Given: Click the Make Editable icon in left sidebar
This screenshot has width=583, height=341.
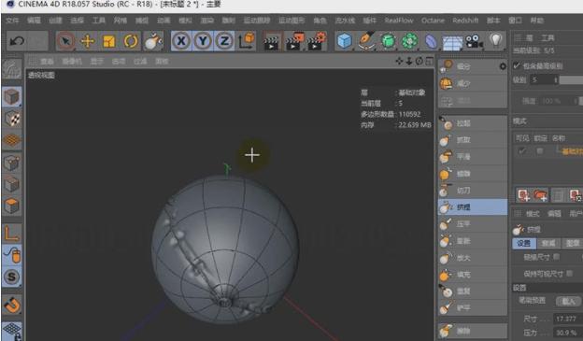Looking at the screenshot, I should pos(11,69).
